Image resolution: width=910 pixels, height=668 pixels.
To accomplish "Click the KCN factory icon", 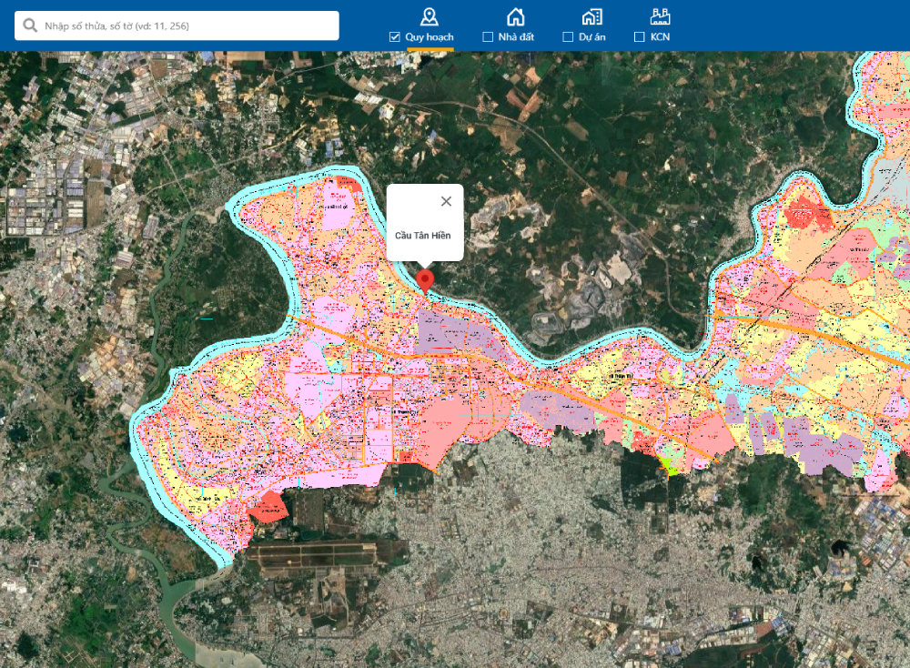I will click(x=661, y=15).
